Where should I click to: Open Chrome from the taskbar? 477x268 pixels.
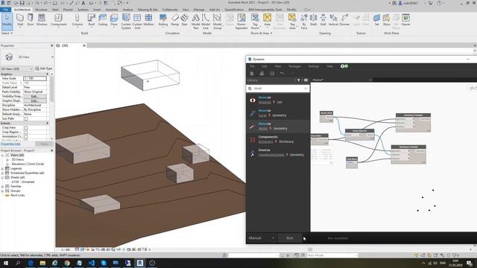[x=67, y=263]
